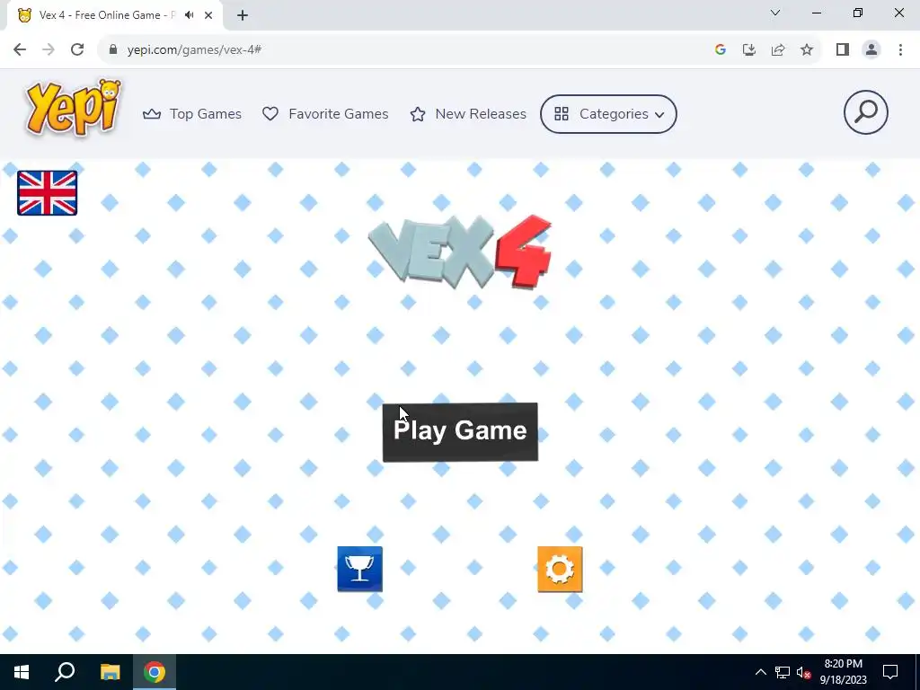Mute the tab's audio speaker icon
The image size is (920, 690).
click(x=189, y=15)
